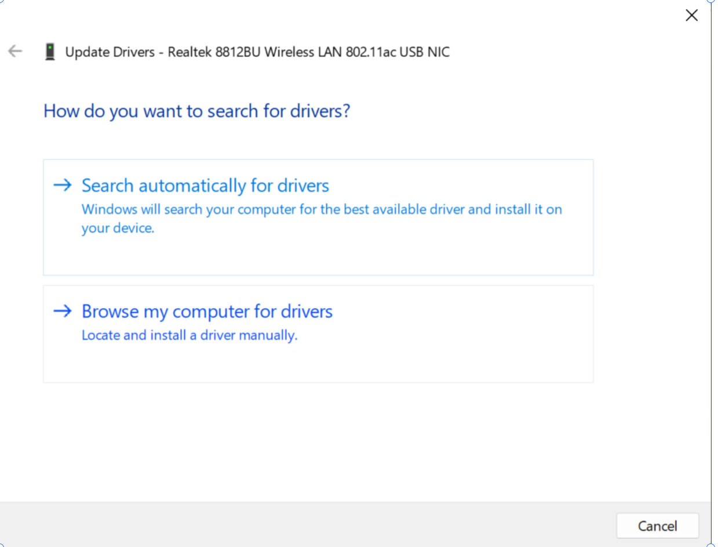Click the word 'Browse' in the second option
This screenshot has width=718, height=547.
pyautogui.click(x=110, y=311)
